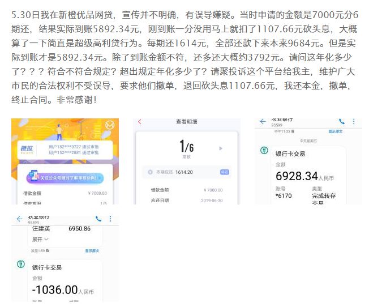This screenshot has height=307, width=369.
Task: Click the ¥7000.00 value in the 查看明细 image
Action: (213, 190)
